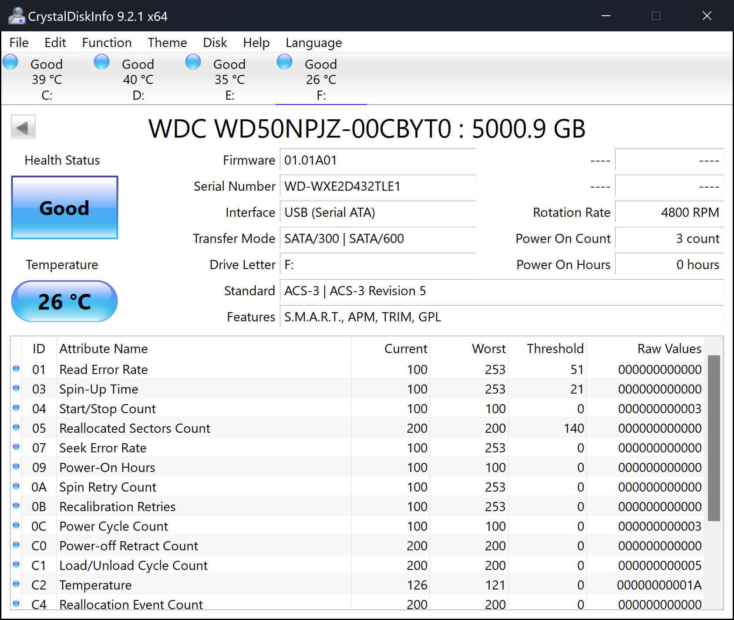Viewport: 734px width, 620px height.
Task: Open the File menu
Action: [x=19, y=43]
